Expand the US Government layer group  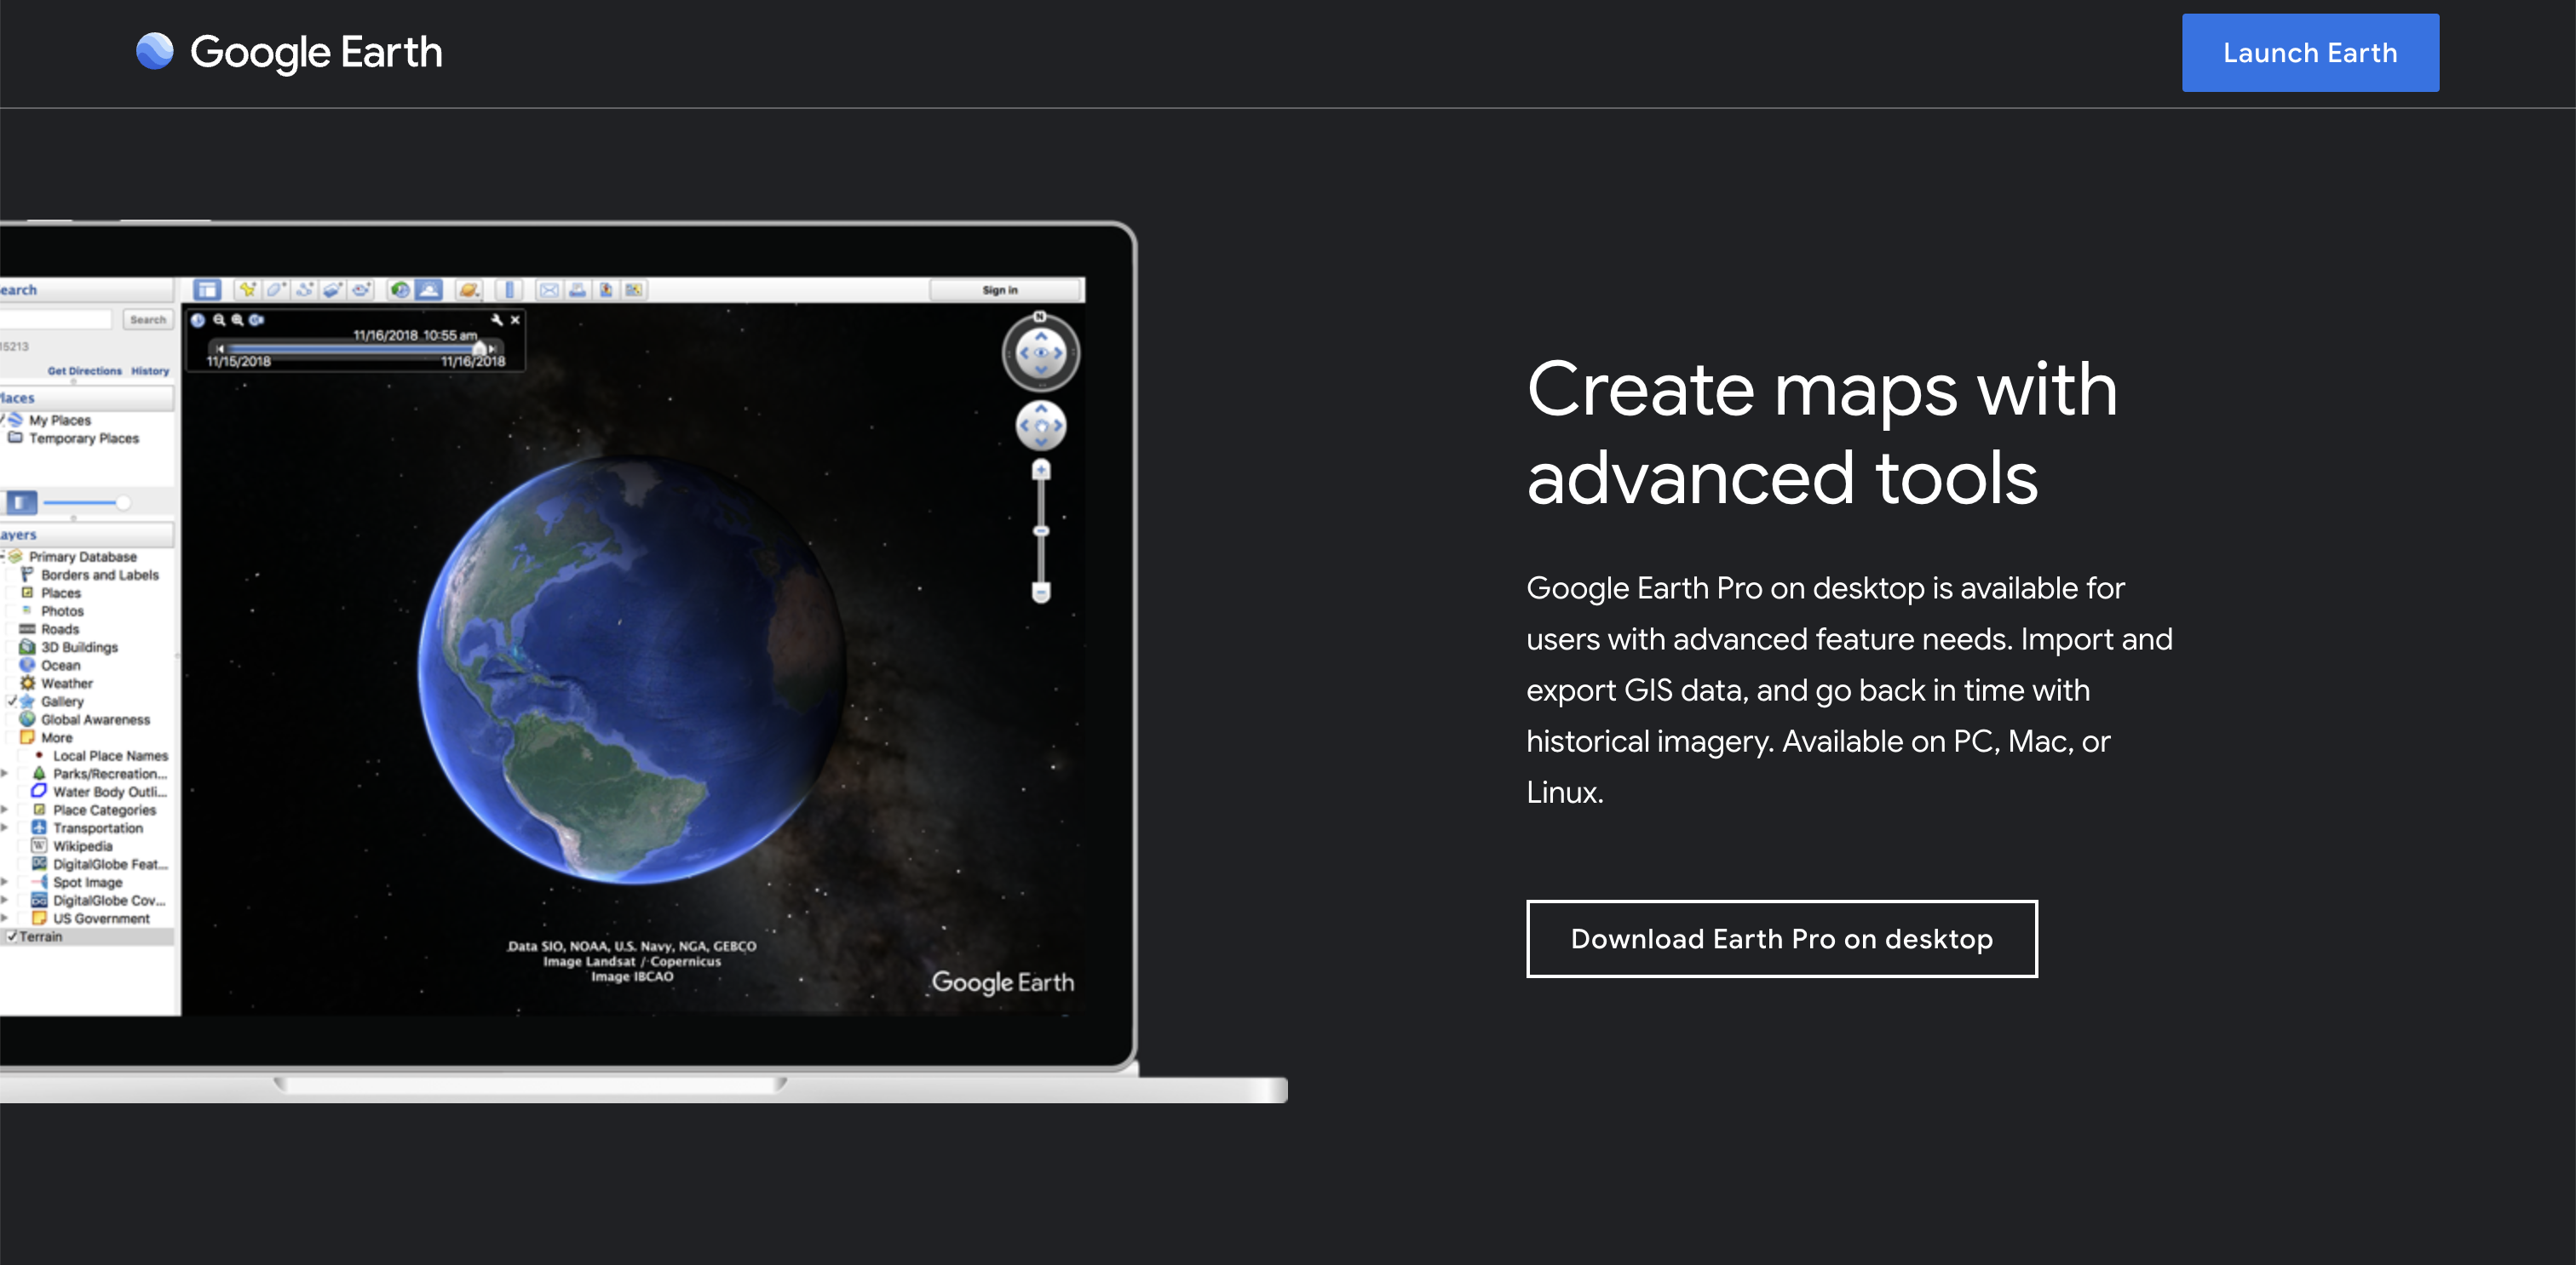point(4,918)
